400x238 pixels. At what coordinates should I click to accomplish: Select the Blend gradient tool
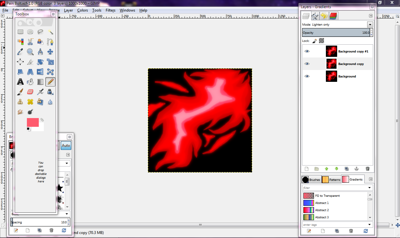click(x=40, y=82)
